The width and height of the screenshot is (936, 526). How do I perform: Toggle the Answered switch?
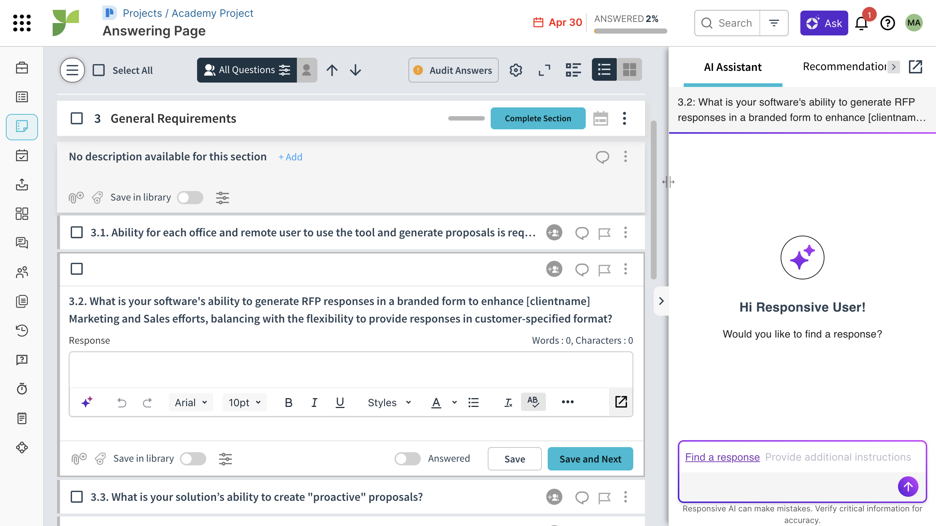pos(407,459)
